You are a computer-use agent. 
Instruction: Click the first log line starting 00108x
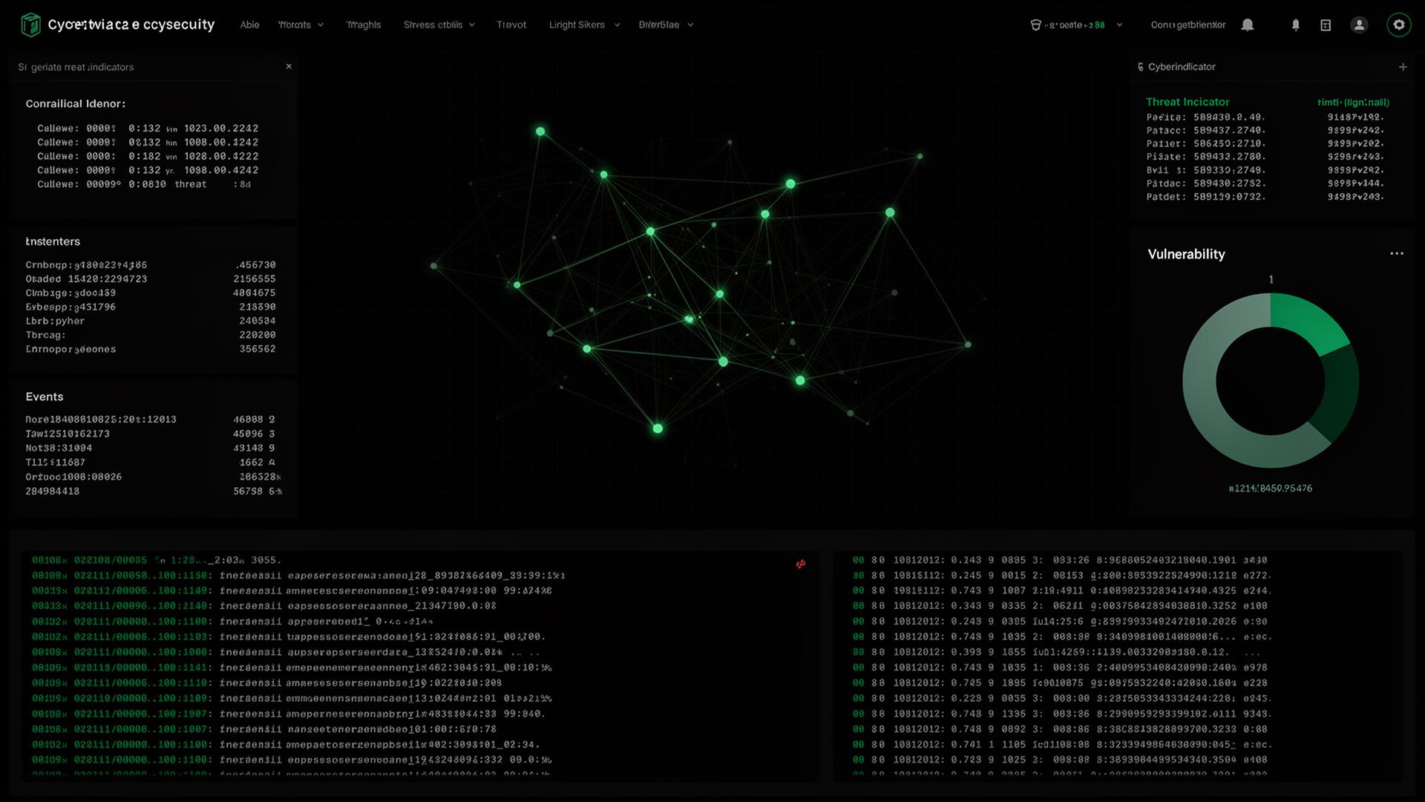coord(157,560)
